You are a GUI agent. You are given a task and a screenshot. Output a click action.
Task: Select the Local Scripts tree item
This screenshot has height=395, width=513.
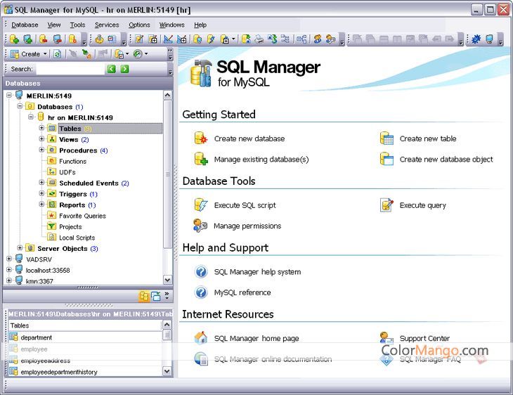pyautogui.click(x=77, y=238)
